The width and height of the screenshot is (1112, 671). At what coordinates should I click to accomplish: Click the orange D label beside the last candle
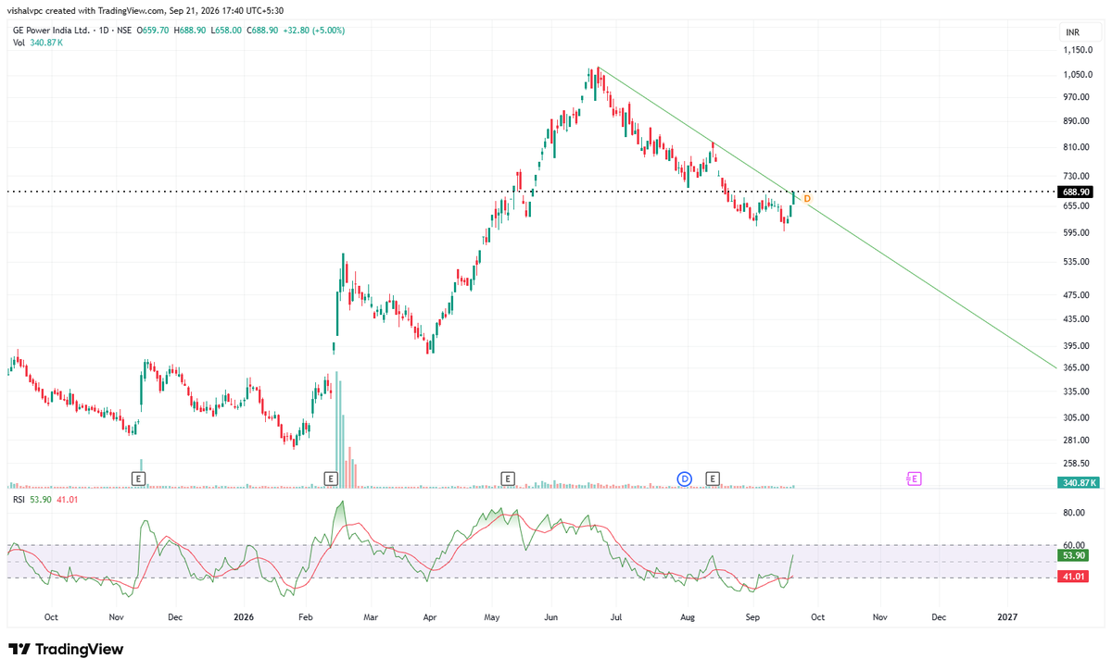click(x=807, y=199)
